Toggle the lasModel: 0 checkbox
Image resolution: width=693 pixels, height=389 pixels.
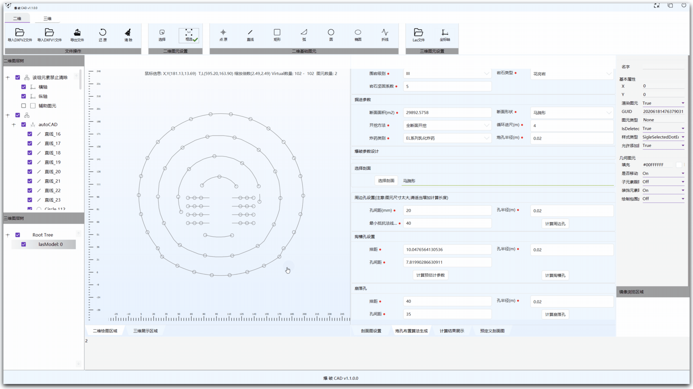click(x=24, y=244)
